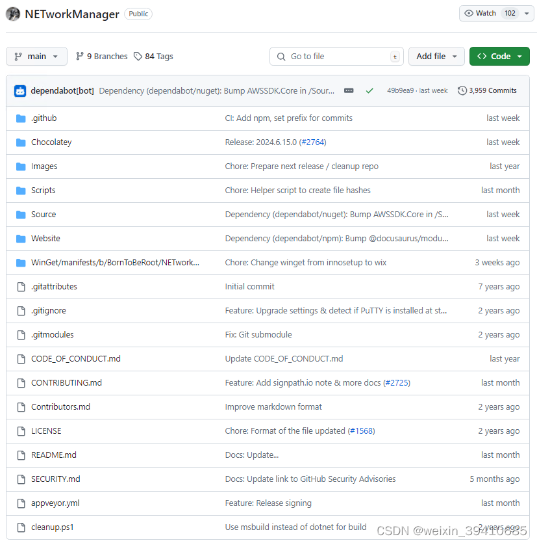Open commit history via the clock icon
The width and height of the screenshot is (537, 543).
click(462, 90)
